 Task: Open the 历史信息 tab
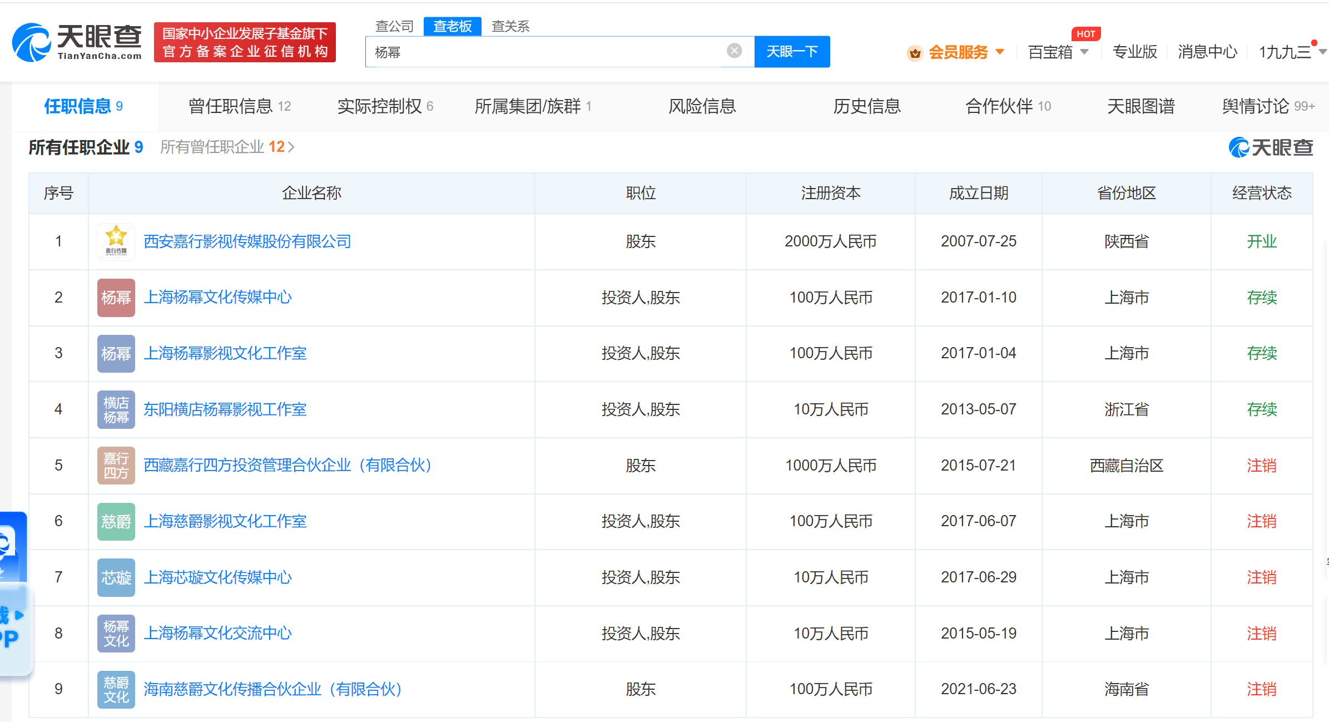coord(866,106)
